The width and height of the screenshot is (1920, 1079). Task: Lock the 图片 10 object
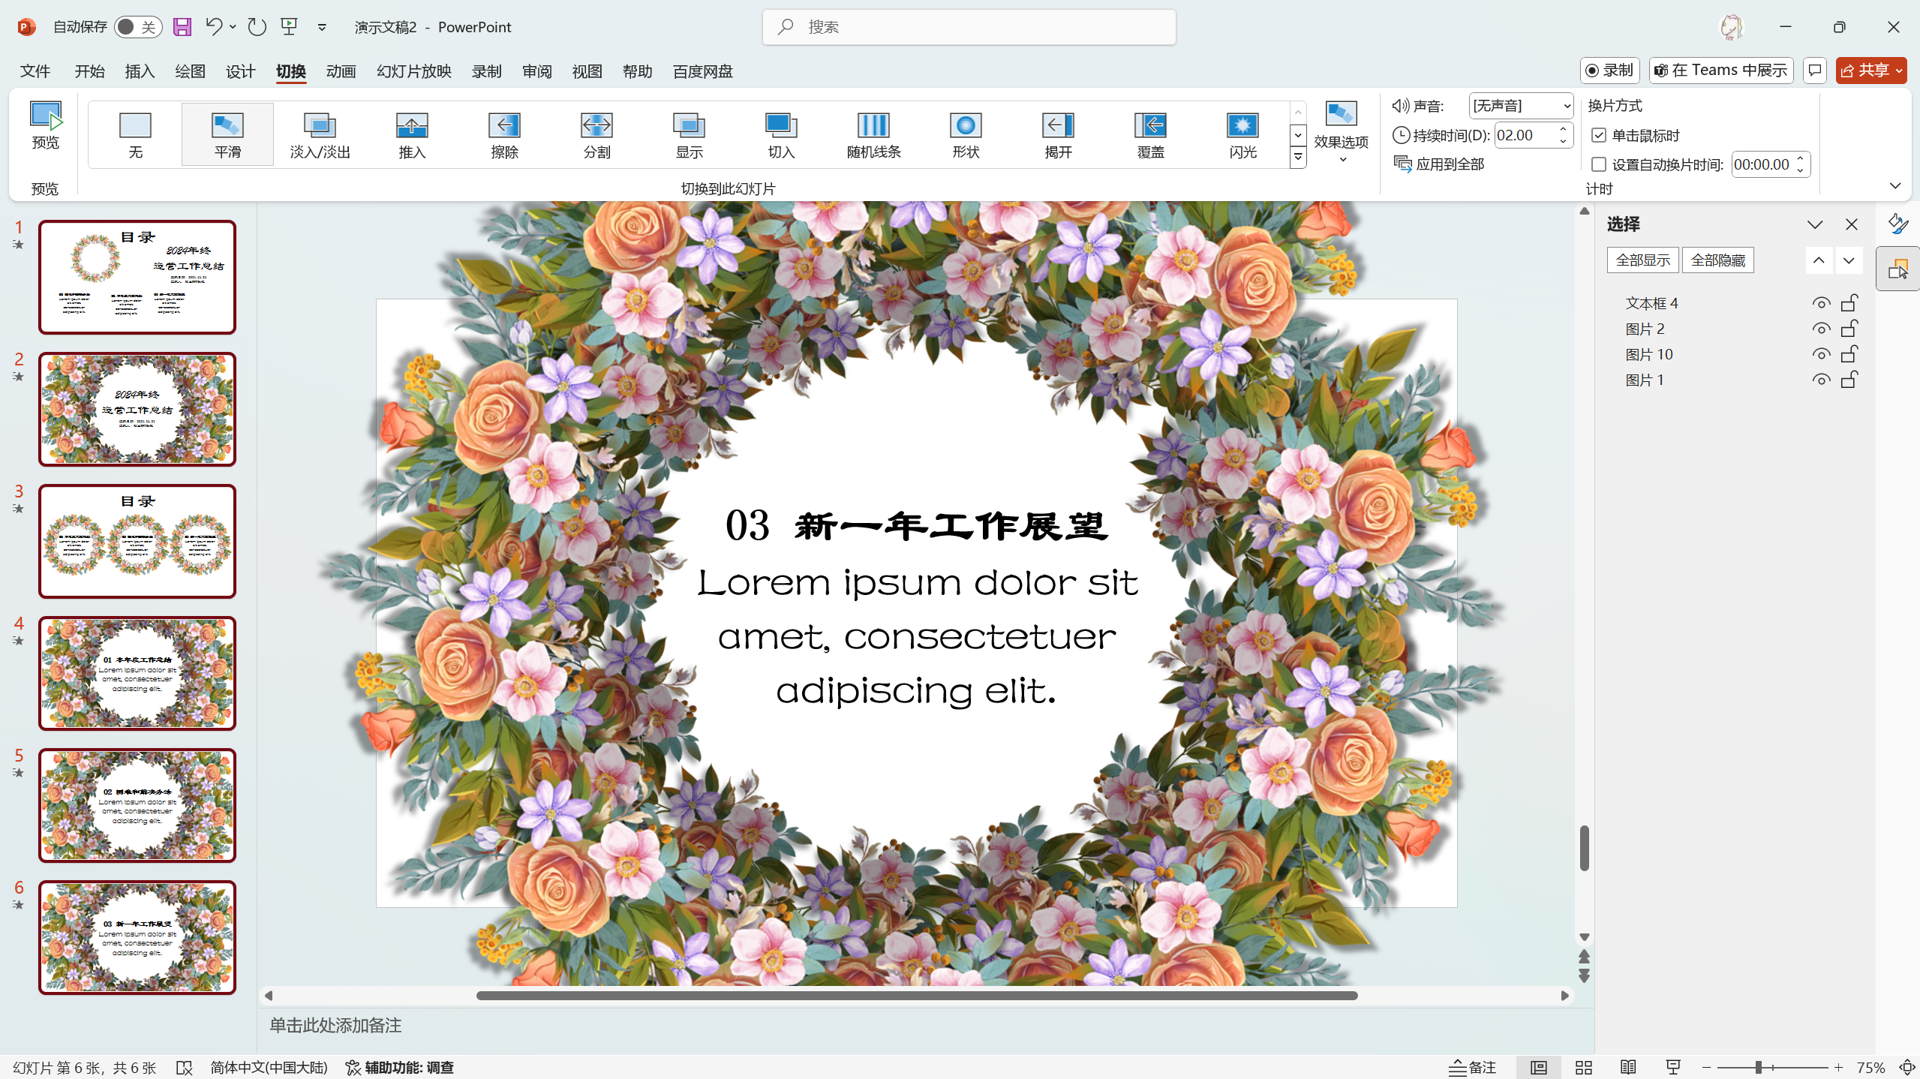click(1849, 353)
